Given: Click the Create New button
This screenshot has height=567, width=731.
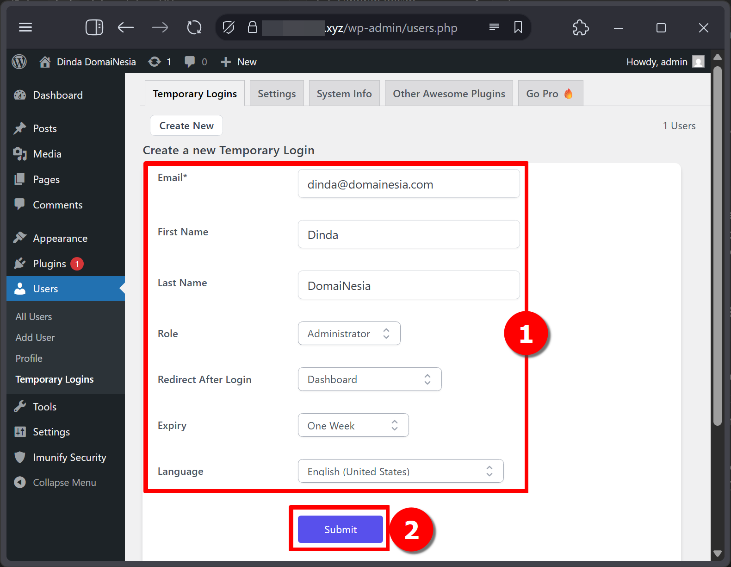Looking at the screenshot, I should (x=186, y=126).
